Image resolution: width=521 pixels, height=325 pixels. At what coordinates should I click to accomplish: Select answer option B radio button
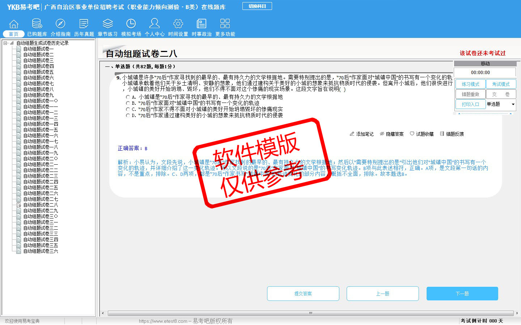pos(128,103)
